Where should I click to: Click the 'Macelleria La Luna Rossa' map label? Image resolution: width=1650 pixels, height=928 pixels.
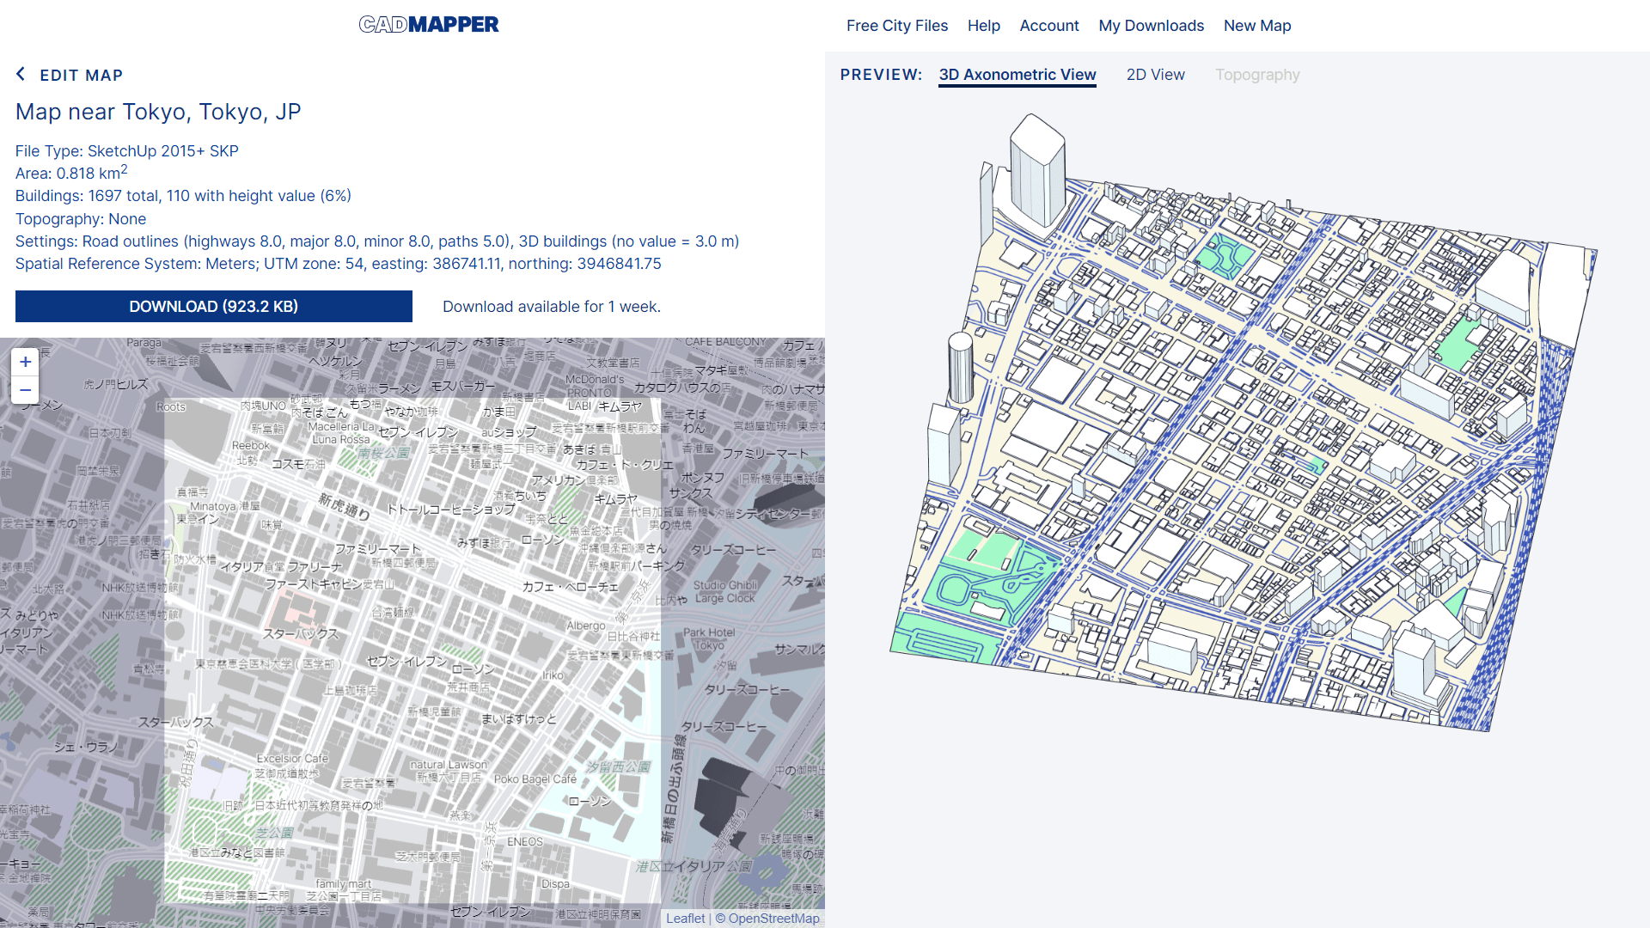340,433
